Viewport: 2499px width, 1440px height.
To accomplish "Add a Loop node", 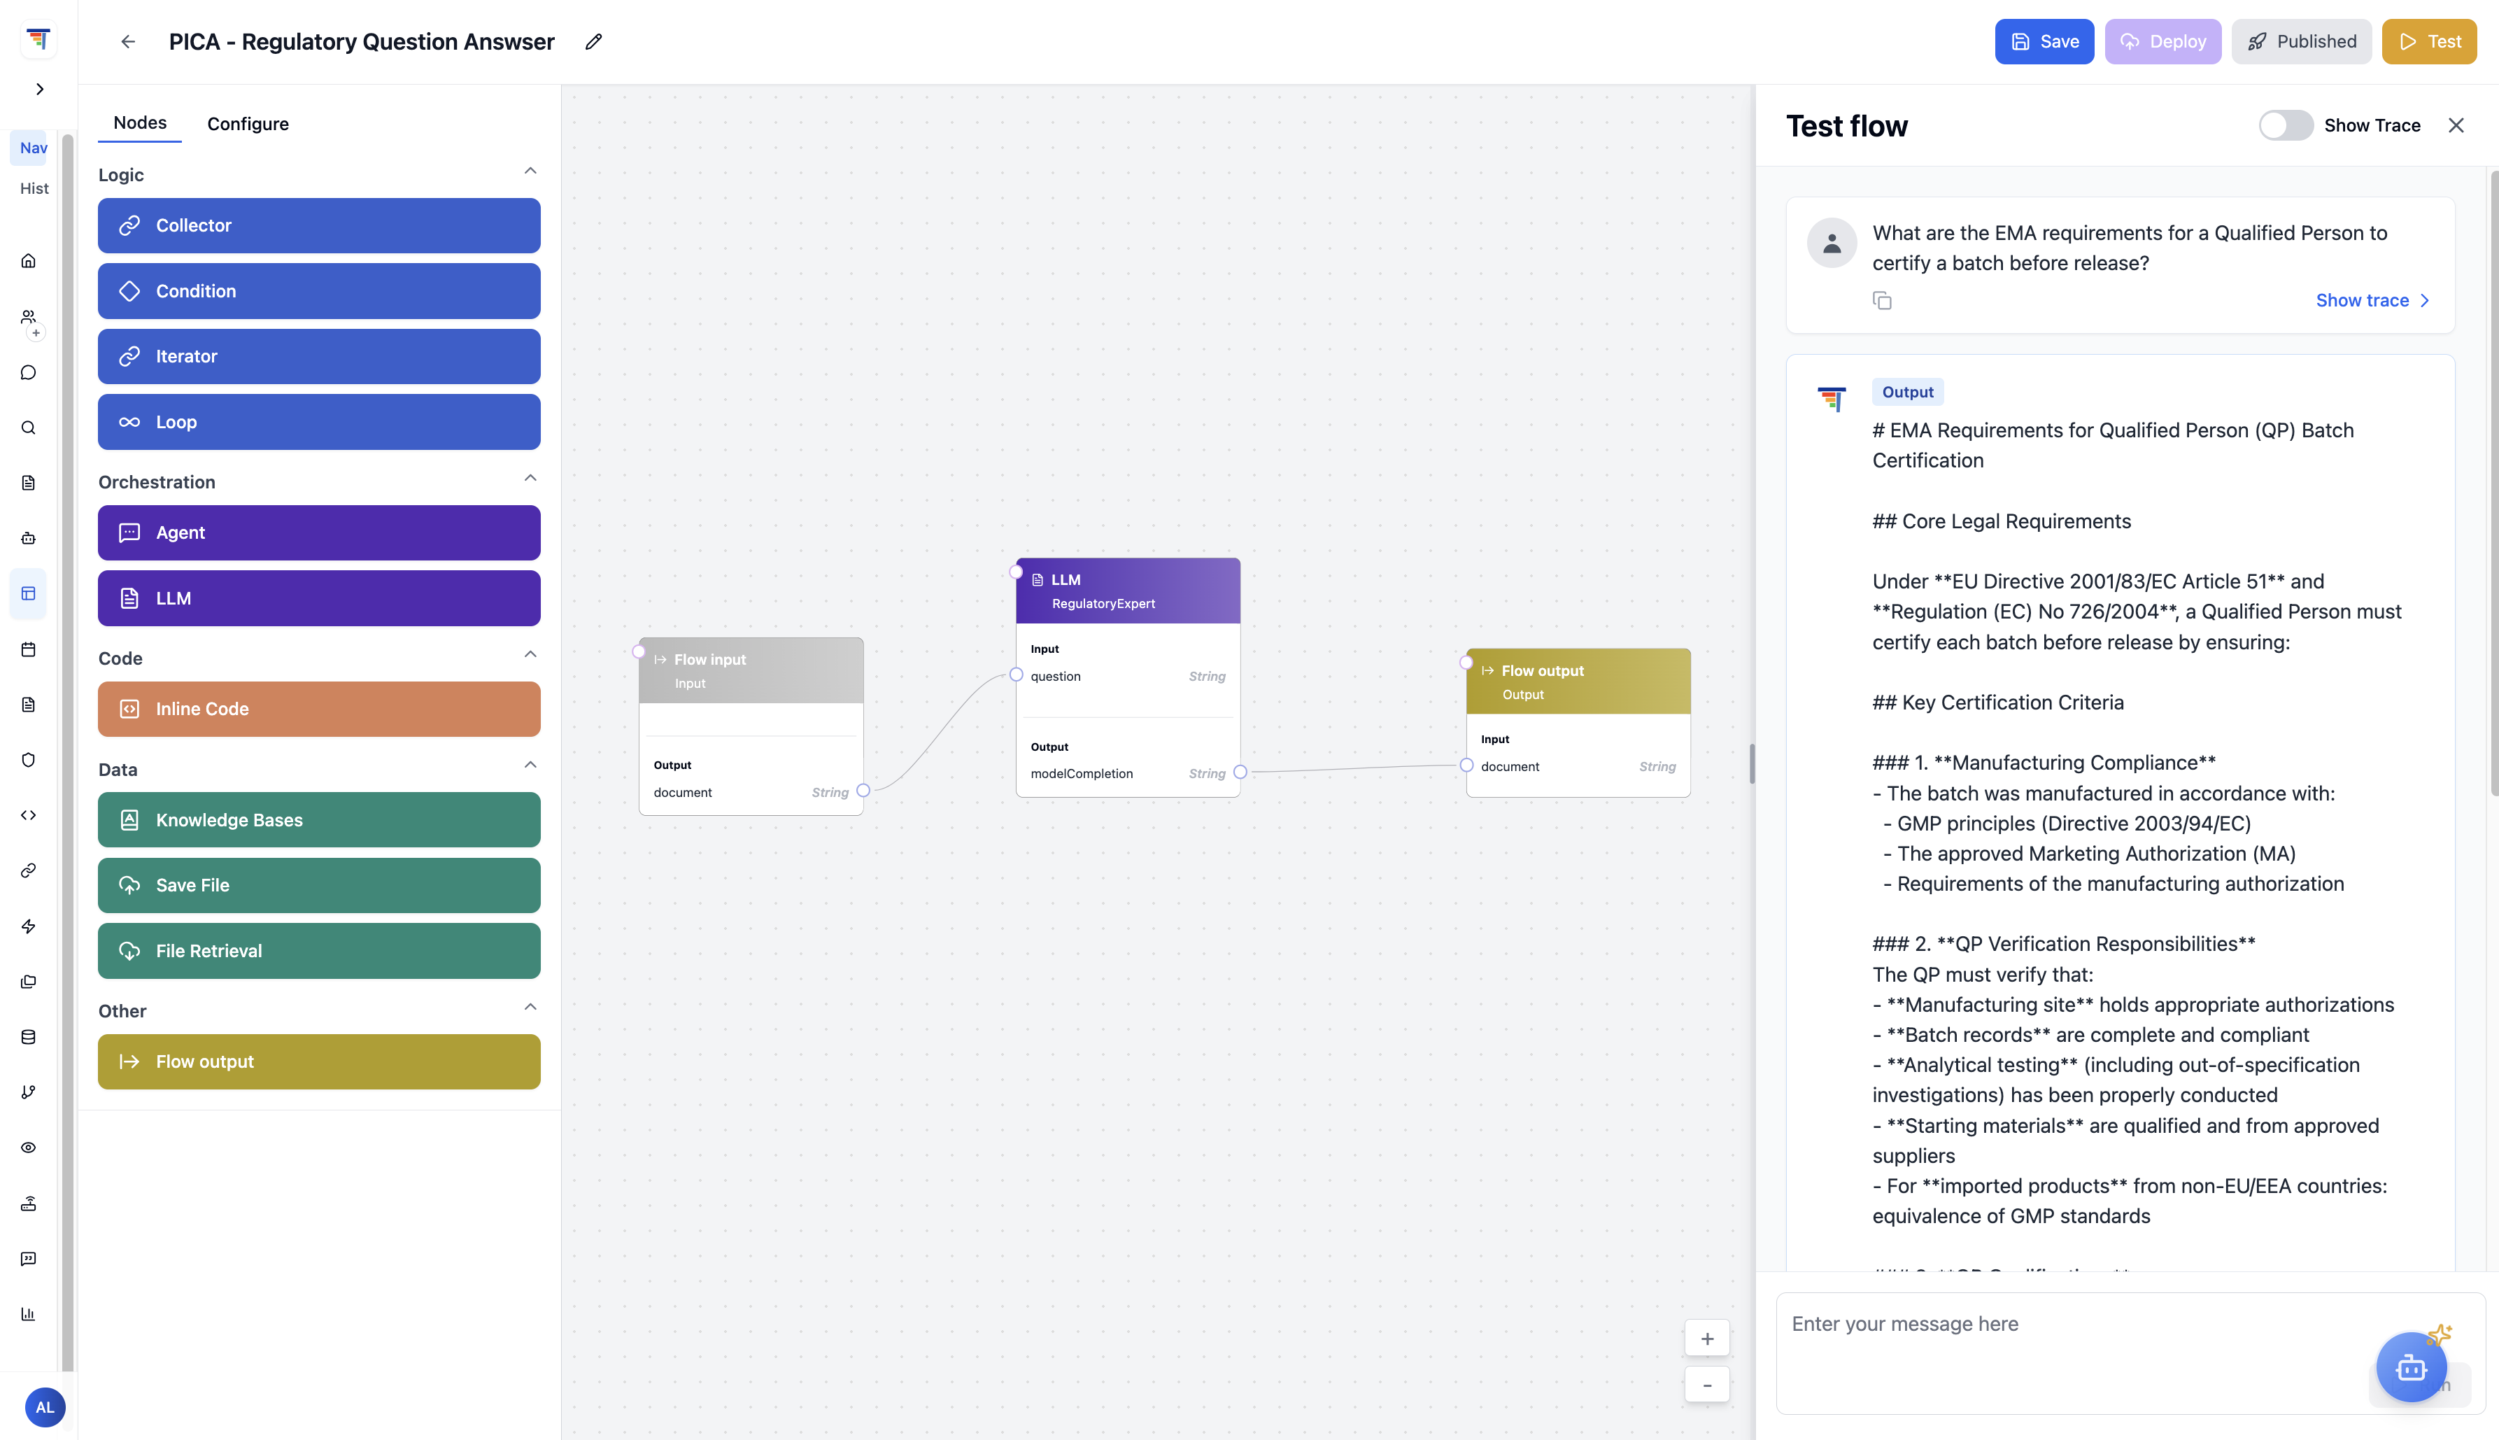I will [x=318, y=423].
